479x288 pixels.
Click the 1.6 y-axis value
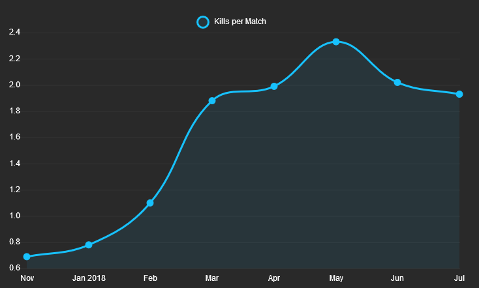pos(14,137)
